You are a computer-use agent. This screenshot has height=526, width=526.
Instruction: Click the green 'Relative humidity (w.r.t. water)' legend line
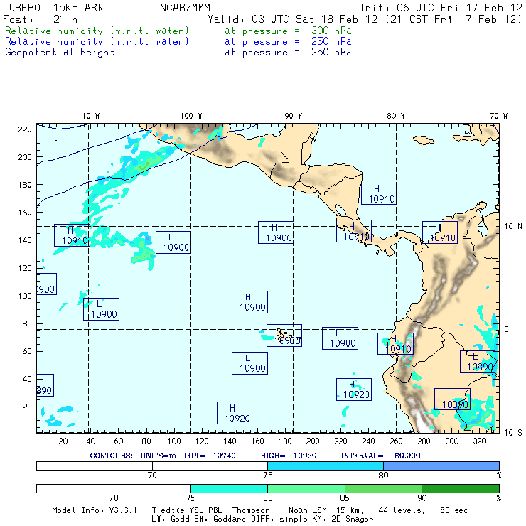click(x=97, y=31)
